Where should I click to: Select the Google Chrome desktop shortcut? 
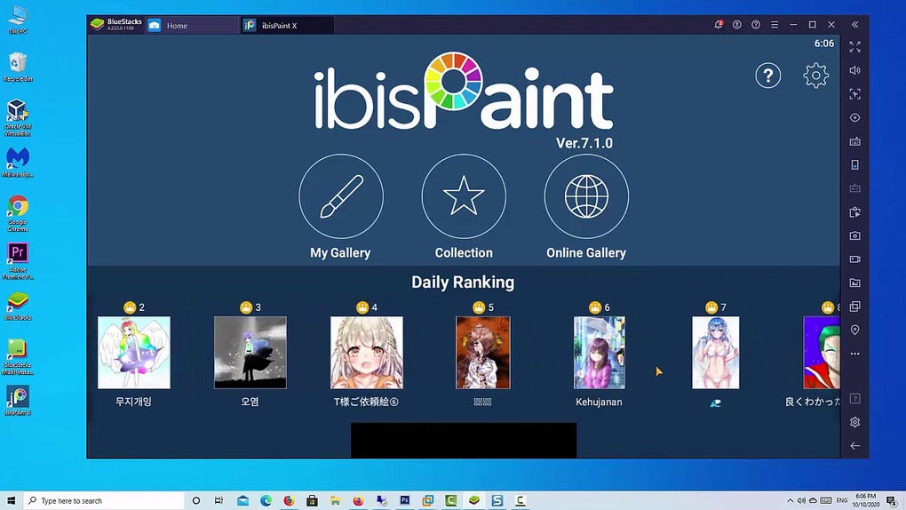(18, 213)
